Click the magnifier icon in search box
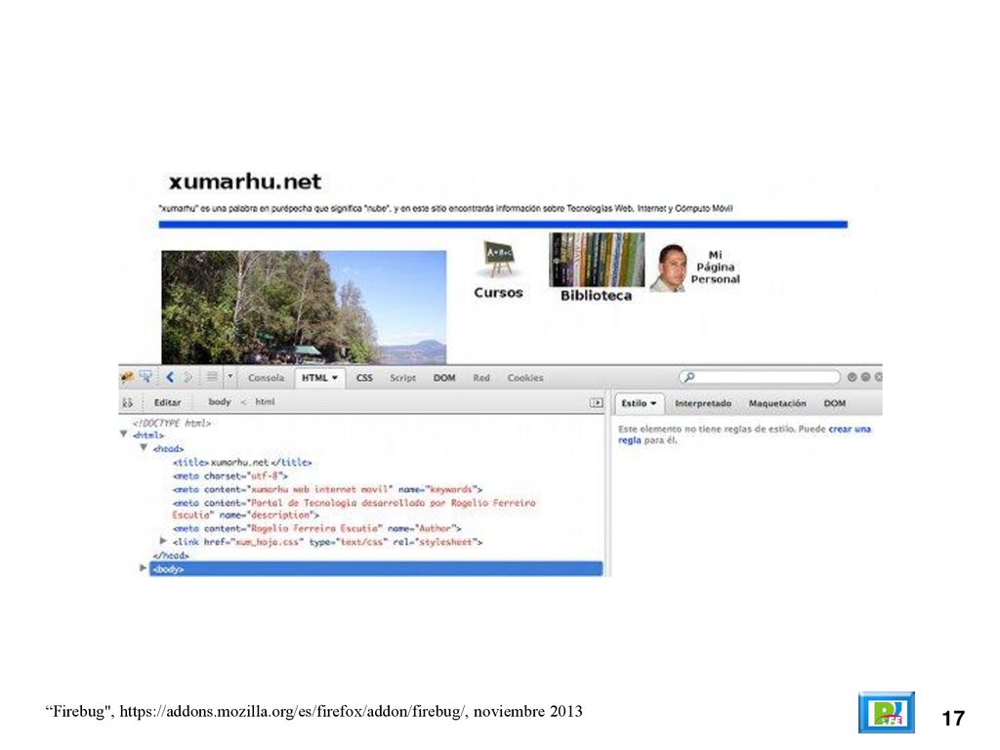Viewport: 1000px width, 750px height. (689, 378)
